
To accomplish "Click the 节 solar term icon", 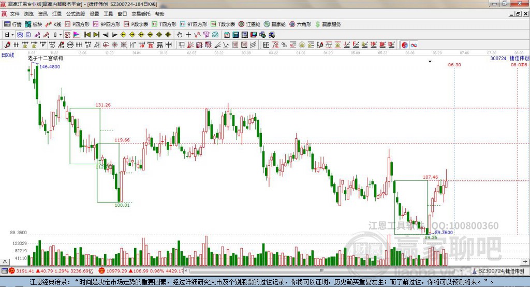I will point(206,35).
